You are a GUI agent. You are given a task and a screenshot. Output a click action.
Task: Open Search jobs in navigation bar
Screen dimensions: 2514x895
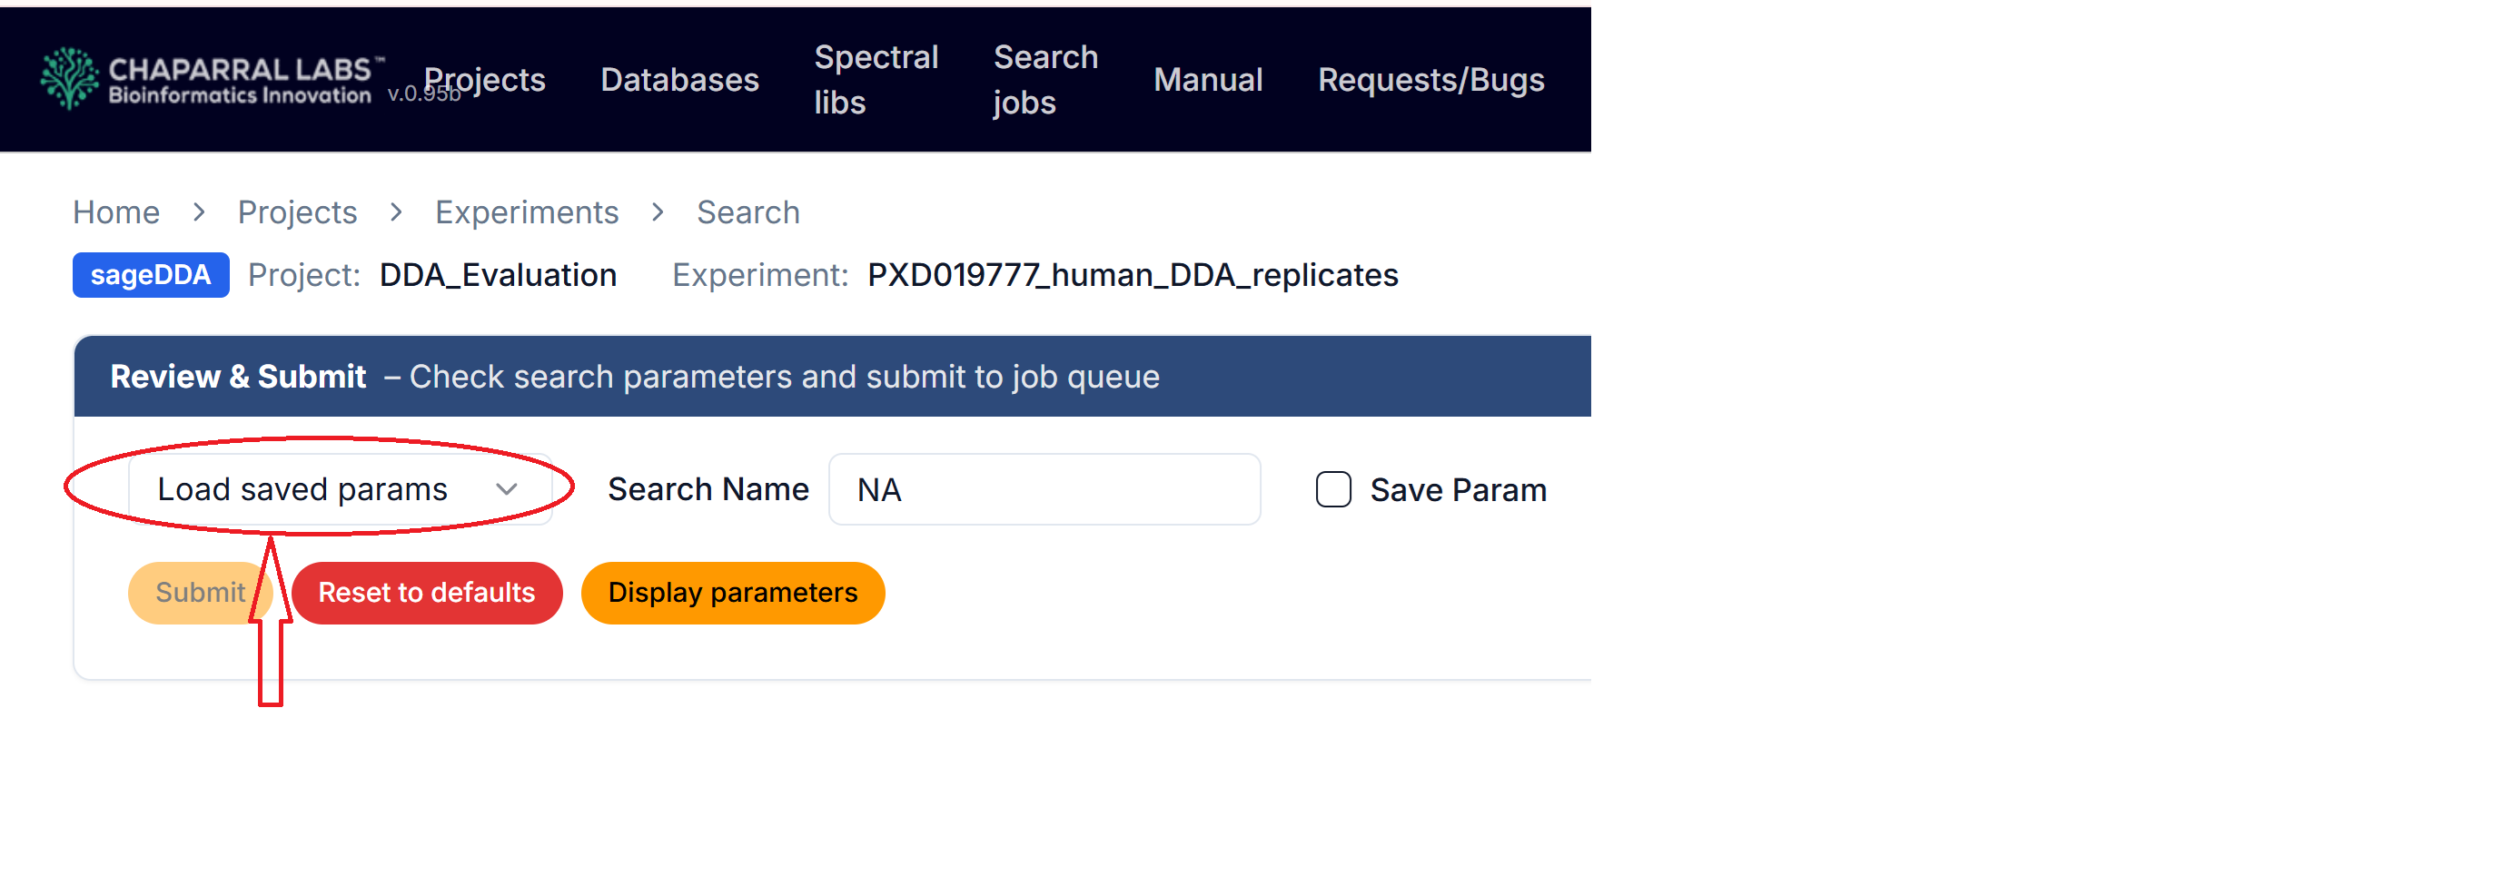coord(1044,80)
